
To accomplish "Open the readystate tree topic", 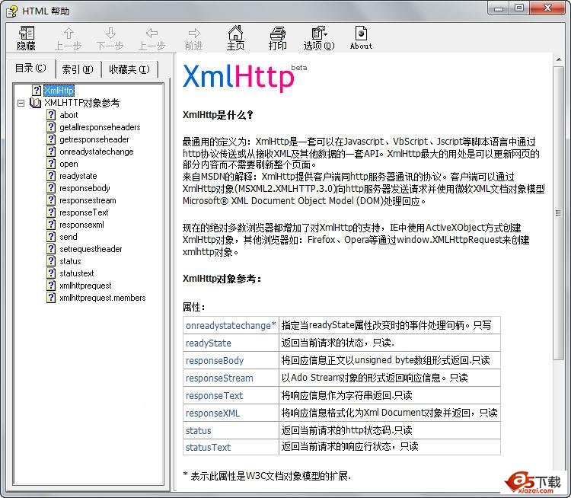I will point(78,176).
